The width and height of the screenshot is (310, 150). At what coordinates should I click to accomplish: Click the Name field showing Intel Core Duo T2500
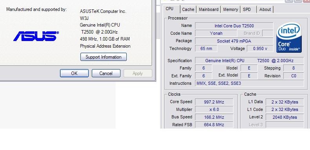pos(234,26)
